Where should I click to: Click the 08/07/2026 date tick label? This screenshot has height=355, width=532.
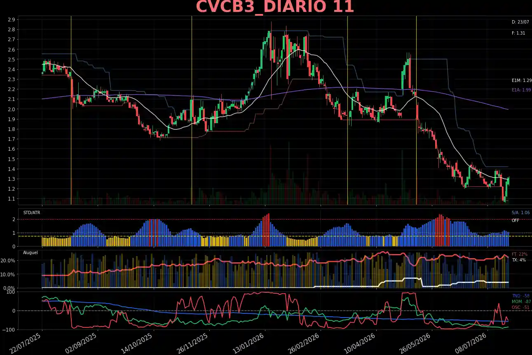(472, 343)
